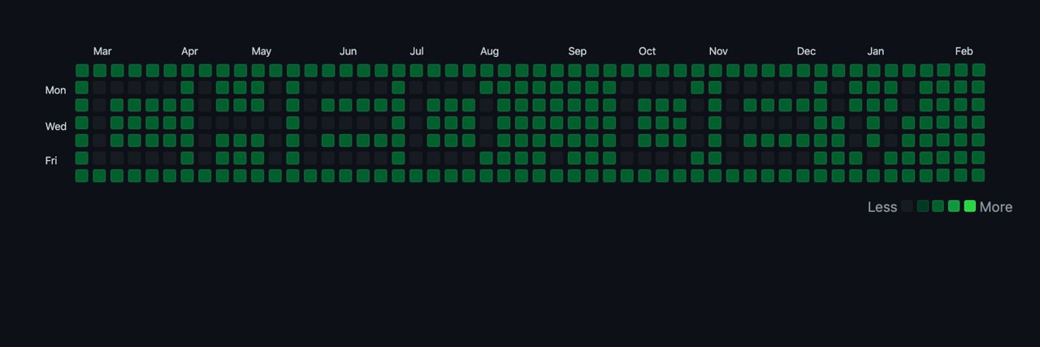This screenshot has width=1040, height=347.
Task: Click the Mon weekday label
Action: (55, 90)
